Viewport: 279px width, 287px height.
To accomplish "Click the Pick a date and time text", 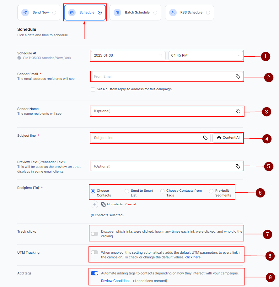I will 43,35.
